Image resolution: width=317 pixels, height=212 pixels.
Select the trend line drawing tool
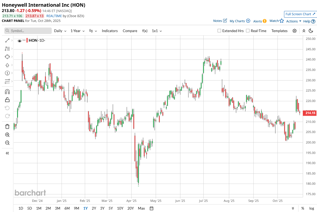tap(7, 41)
